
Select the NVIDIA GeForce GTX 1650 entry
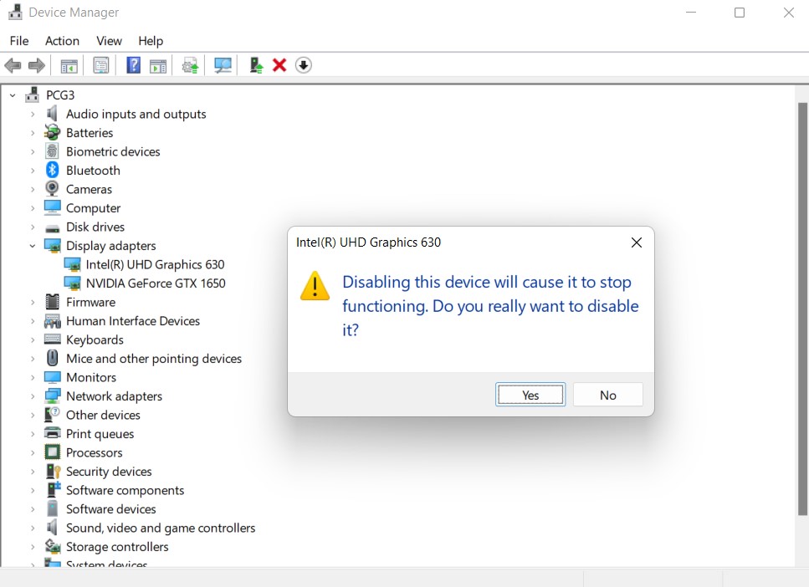156,283
